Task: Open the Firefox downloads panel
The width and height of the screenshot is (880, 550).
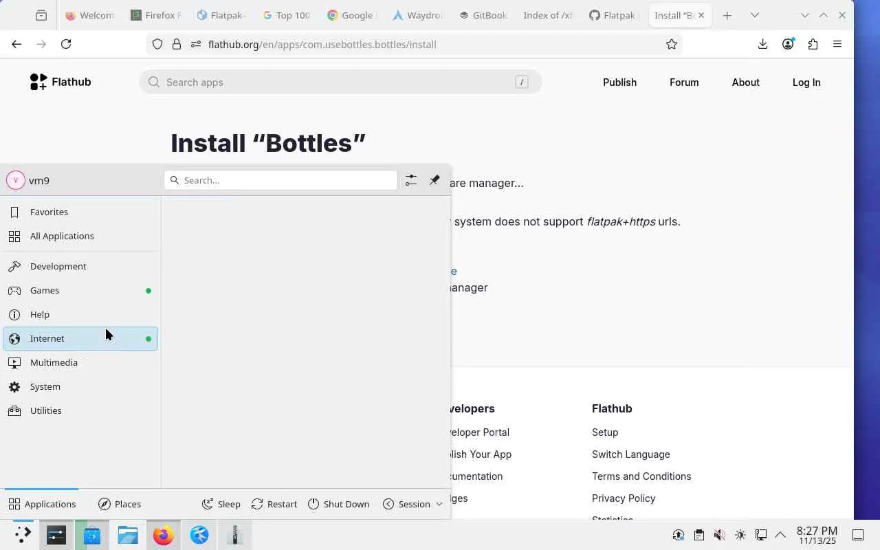Action: (x=762, y=44)
